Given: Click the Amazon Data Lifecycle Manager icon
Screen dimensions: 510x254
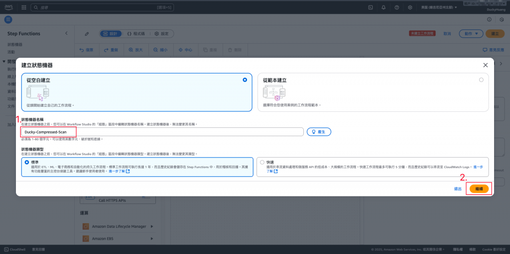Looking at the screenshot, I should pos(86,226).
